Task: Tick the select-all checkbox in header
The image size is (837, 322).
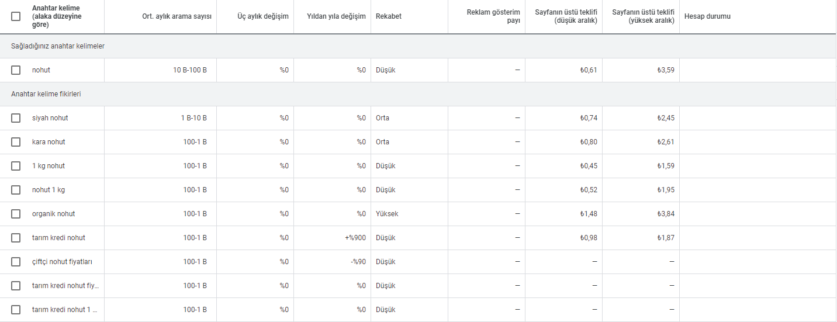Action: pos(16,16)
